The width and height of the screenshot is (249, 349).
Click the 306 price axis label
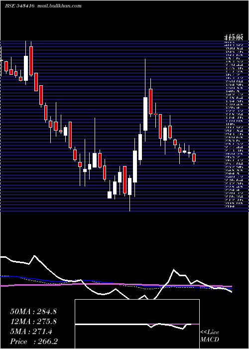pyautogui.click(x=230, y=123)
